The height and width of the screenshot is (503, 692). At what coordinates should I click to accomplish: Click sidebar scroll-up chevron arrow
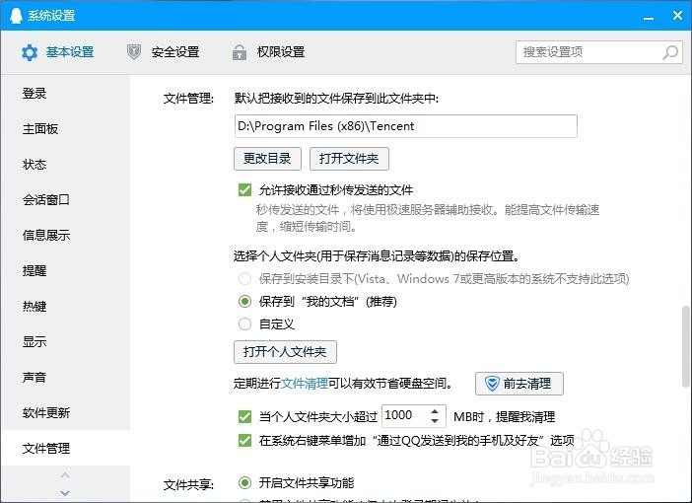coord(65,475)
